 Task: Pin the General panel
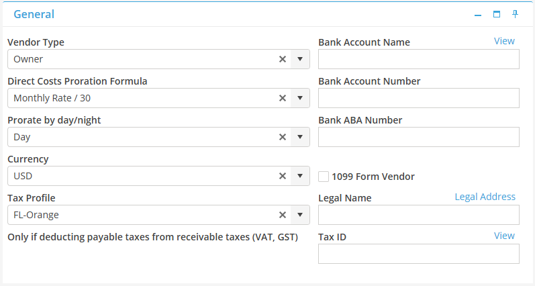pyautogui.click(x=516, y=14)
